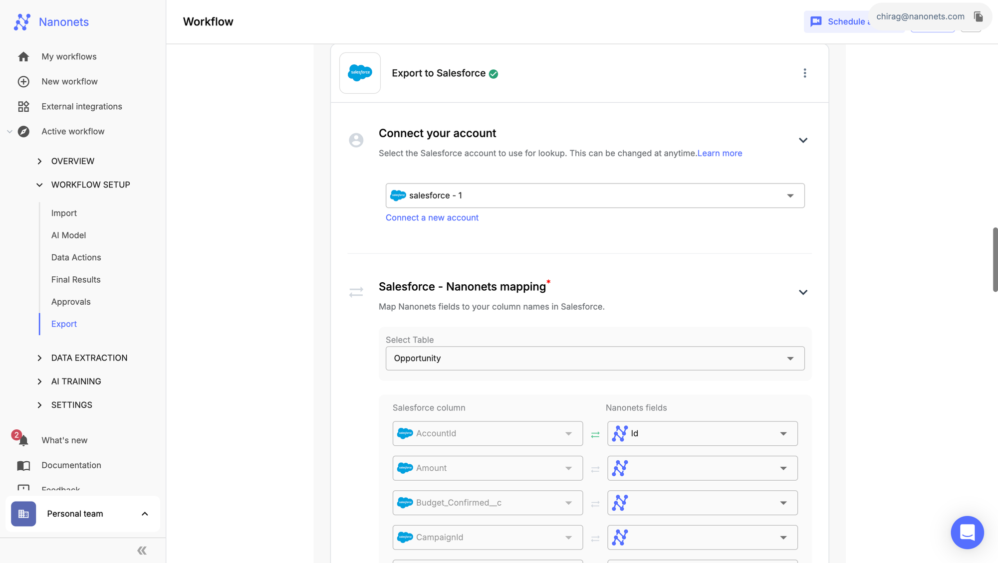This screenshot has width=998, height=563.
Task: Click the Nanonets logo icon
Action: 22,22
